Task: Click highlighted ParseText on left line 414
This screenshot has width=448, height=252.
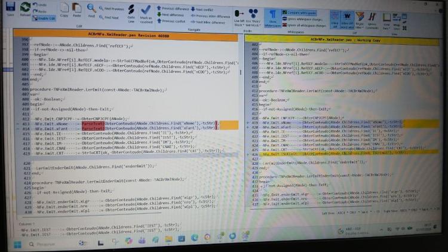Action: coord(93,128)
